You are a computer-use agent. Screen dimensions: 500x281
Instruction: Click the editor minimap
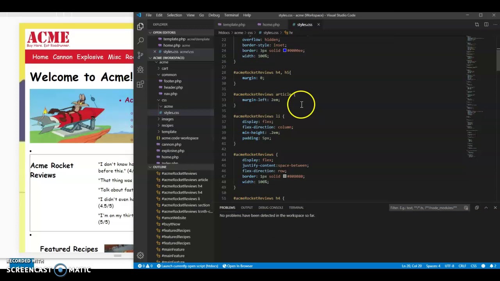[x=480, y=98]
